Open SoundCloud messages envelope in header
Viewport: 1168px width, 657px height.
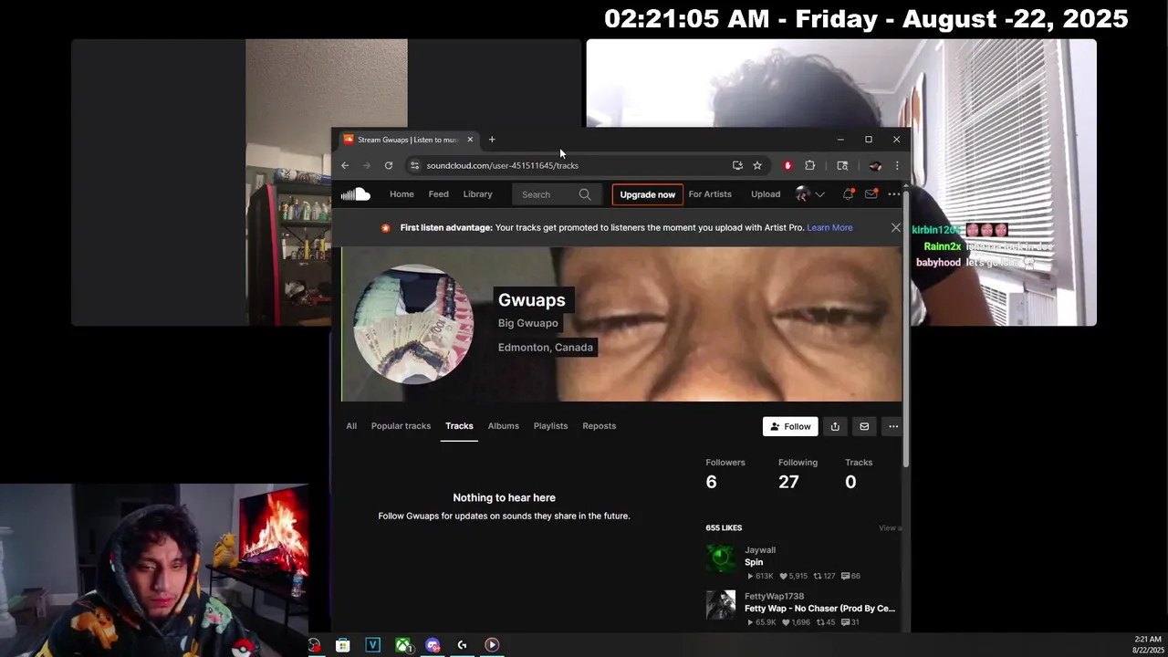point(871,194)
